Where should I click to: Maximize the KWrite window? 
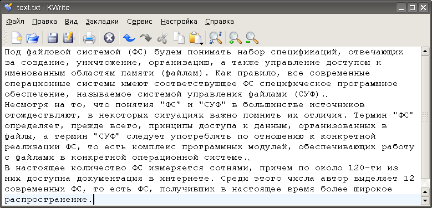413,8
